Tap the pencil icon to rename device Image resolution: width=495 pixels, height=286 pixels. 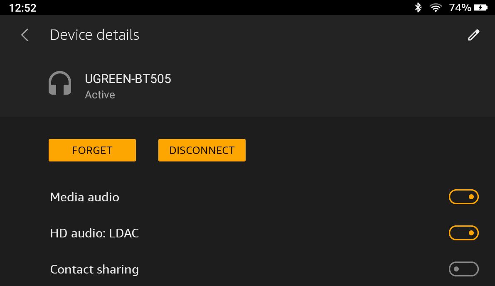click(473, 35)
